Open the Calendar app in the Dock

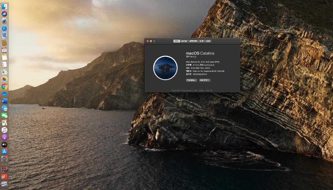pos(4,51)
